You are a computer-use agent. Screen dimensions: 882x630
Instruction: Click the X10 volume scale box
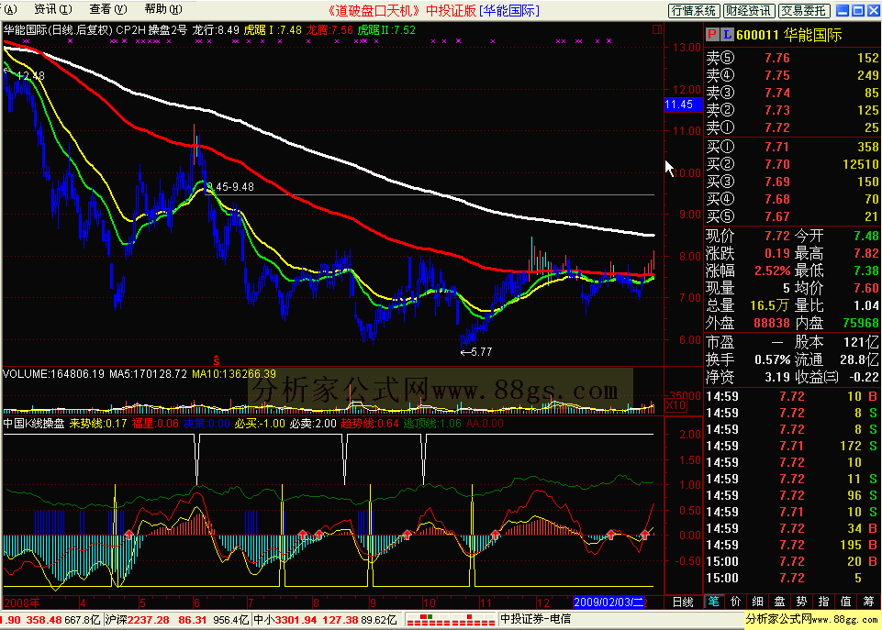pyautogui.click(x=675, y=405)
